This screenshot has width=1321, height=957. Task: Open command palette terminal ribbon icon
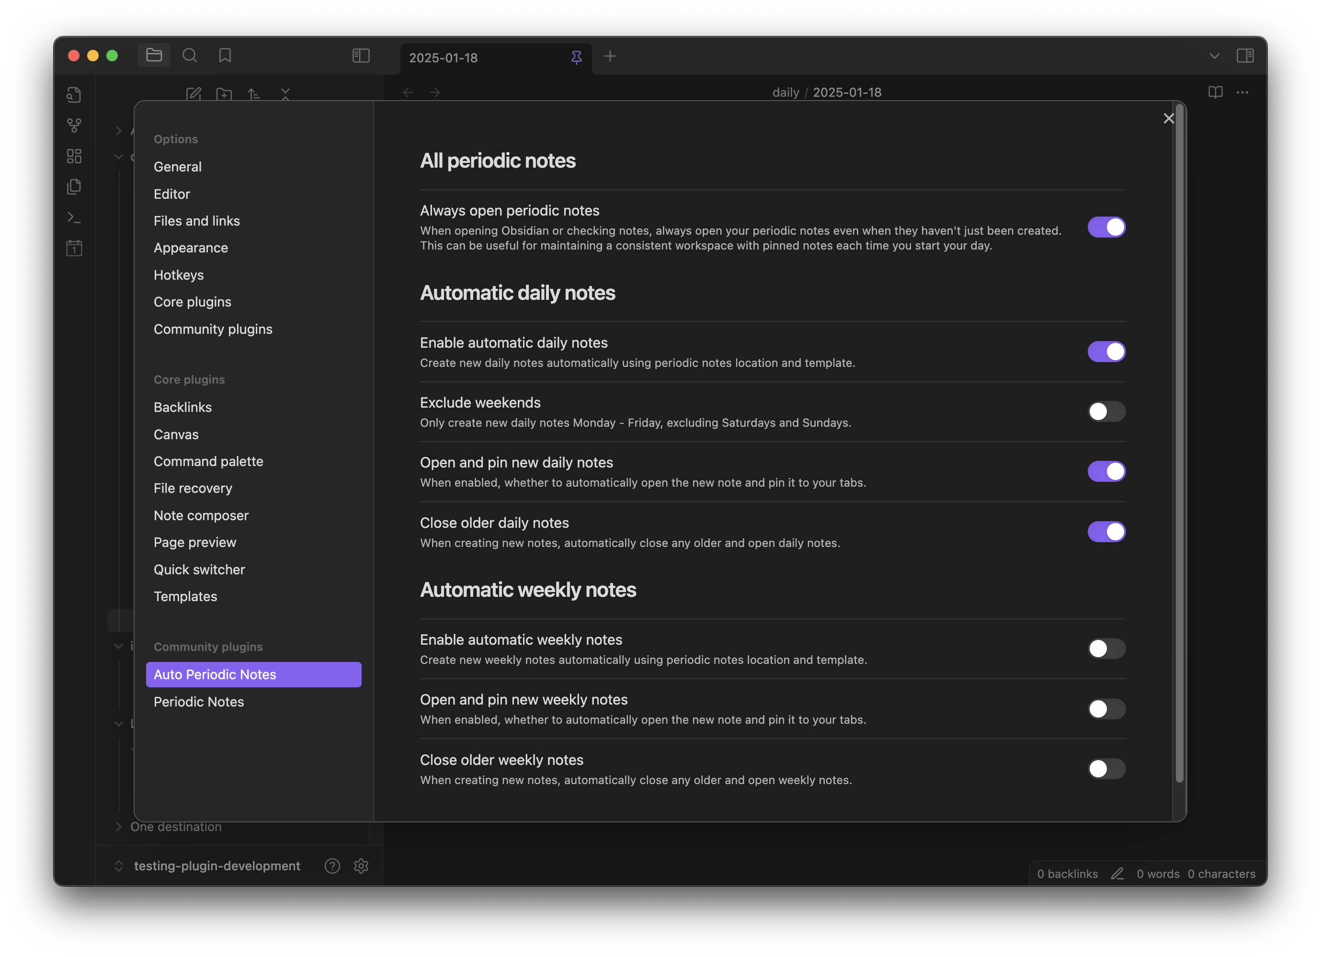tap(74, 217)
